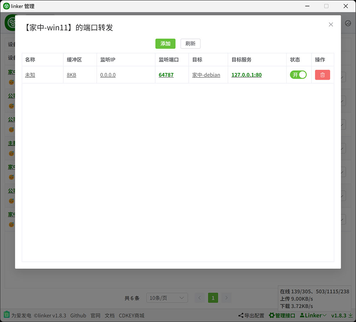Click the 刷新 refresh button
The width and height of the screenshot is (356, 322).
[190, 43]
